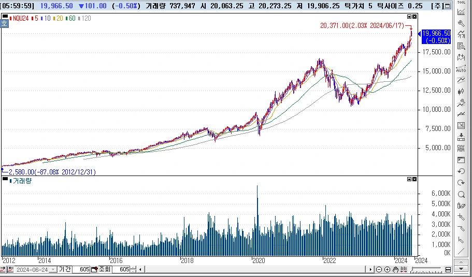Click the 2,580.00 low annotation
472x277 pixels.
pyautogui.click(x=52, y=172)
